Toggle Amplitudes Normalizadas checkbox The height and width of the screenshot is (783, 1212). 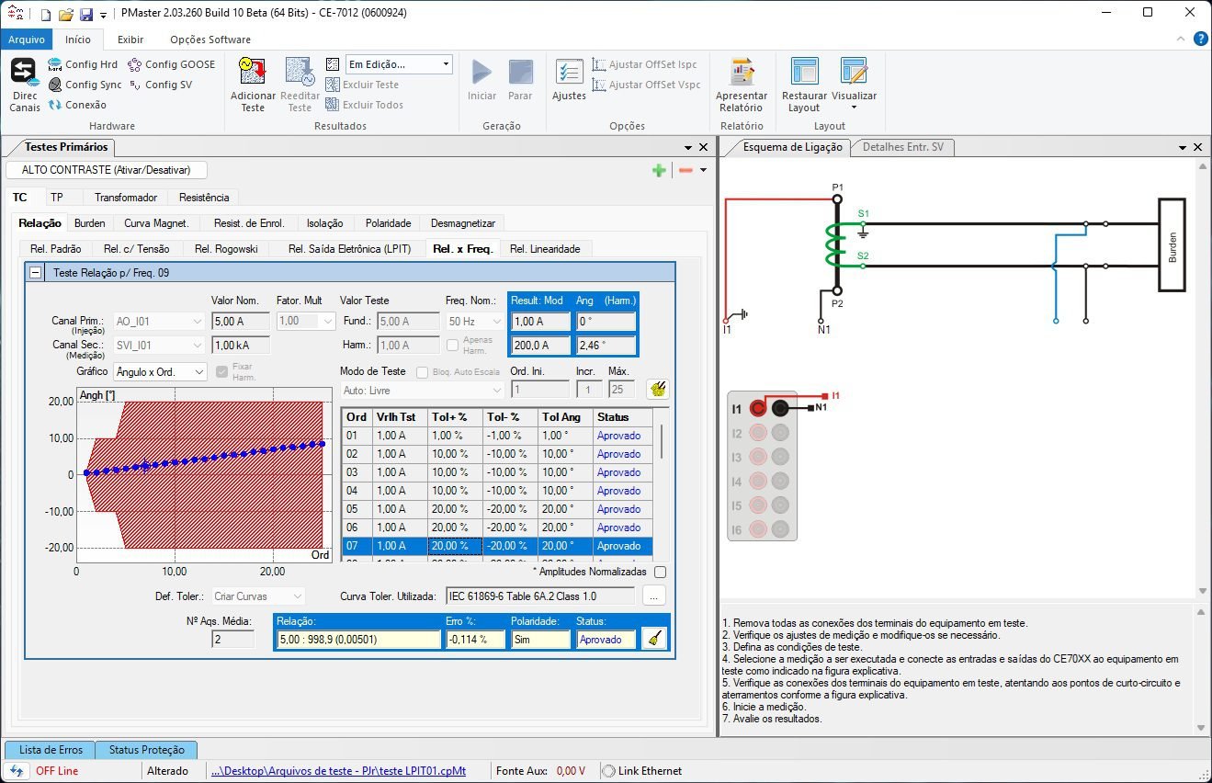pos(660,572)
